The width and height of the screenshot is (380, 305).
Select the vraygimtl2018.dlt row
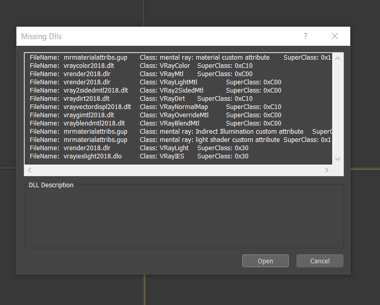click(x=179, y=115)
